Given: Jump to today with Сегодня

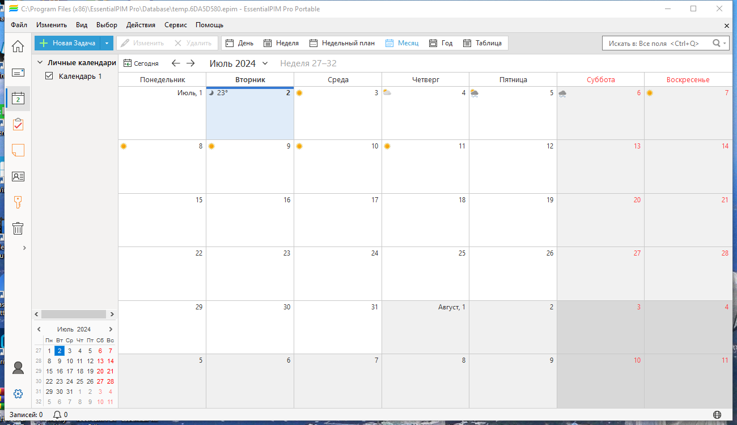Looking at the screenshot, I should pyautogui.click(x=141, y=63).
